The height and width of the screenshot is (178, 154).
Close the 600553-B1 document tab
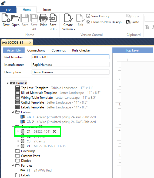point(30,43)
